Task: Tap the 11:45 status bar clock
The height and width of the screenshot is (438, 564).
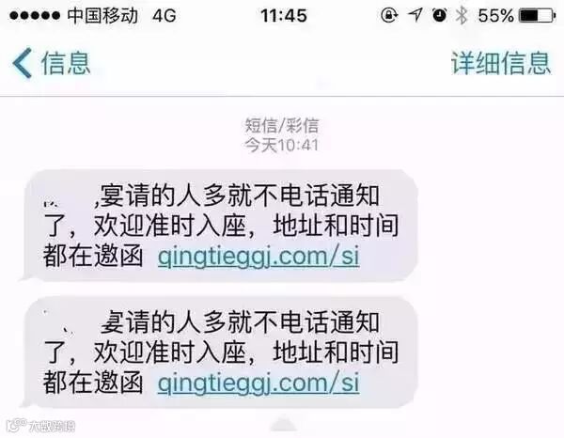Action: point(284,16)
